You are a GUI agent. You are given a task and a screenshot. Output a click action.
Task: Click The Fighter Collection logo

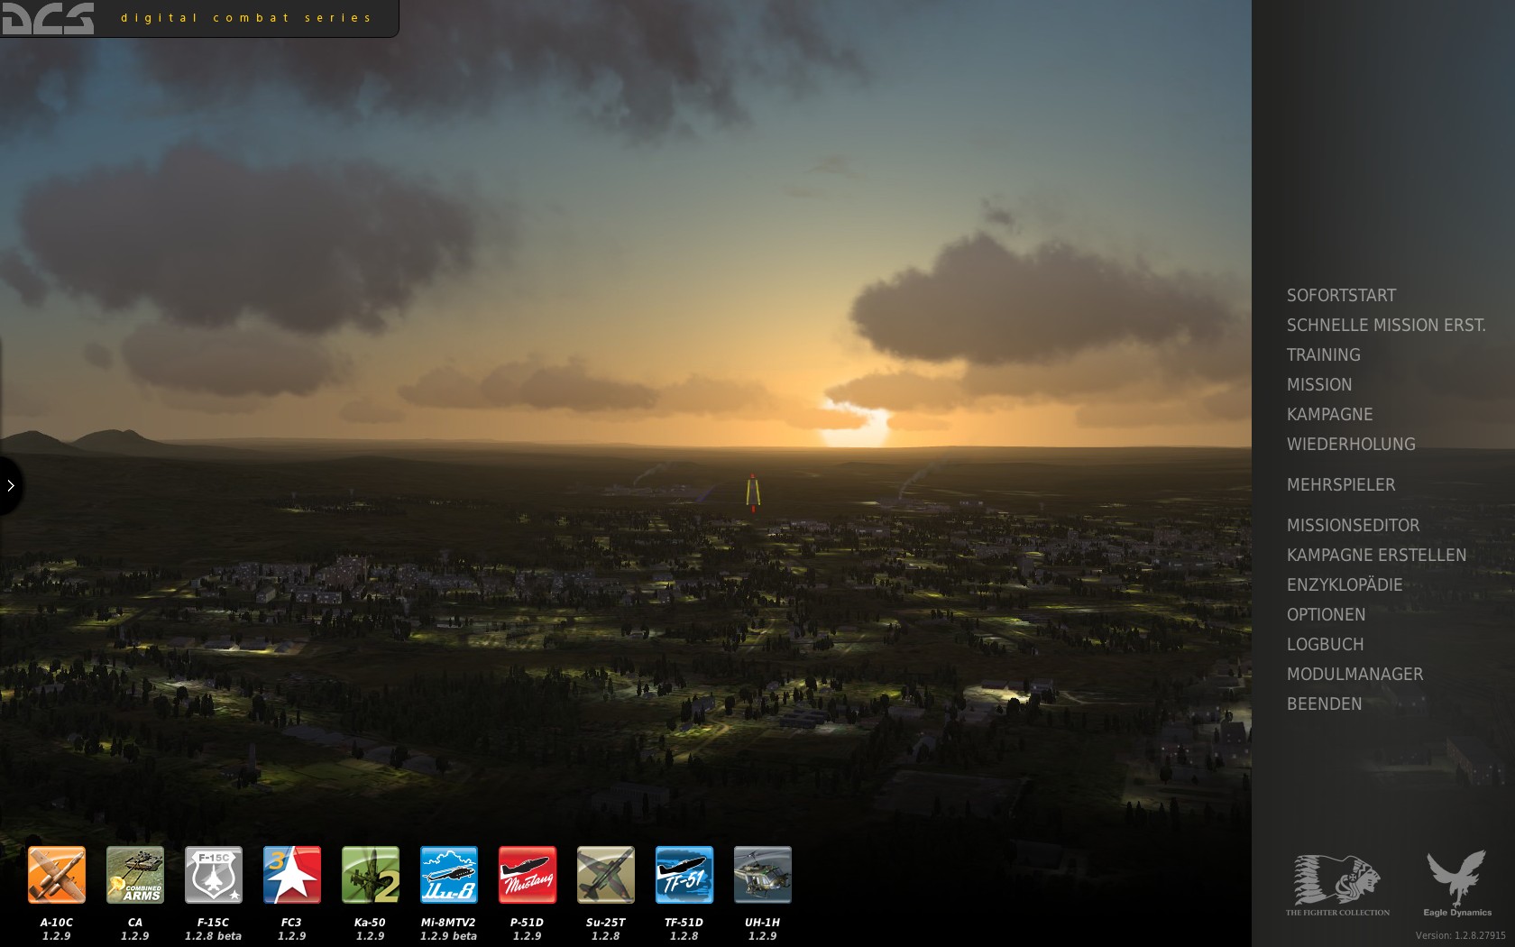pyautogui.click(x=1337, y=885)
